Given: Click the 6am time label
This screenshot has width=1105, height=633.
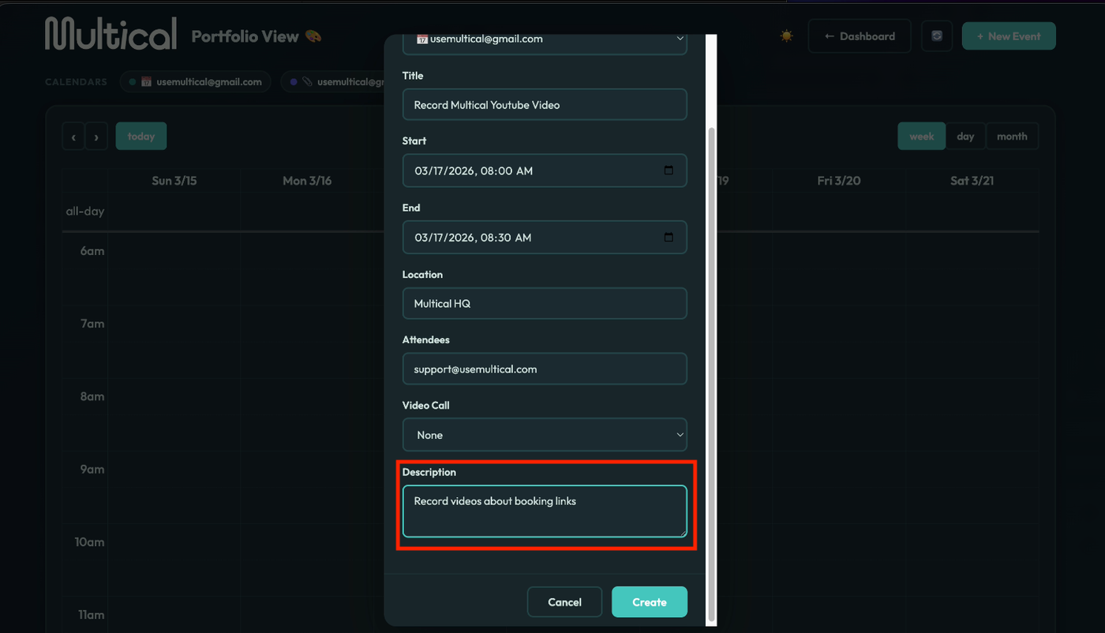Looking at the screenshot, I should click(92, 251).
